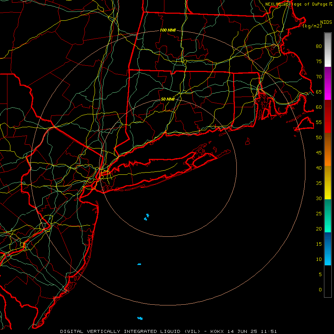Click the scale value 40
The width and height of the screenshot is (334, 334).
click(319, 168)
